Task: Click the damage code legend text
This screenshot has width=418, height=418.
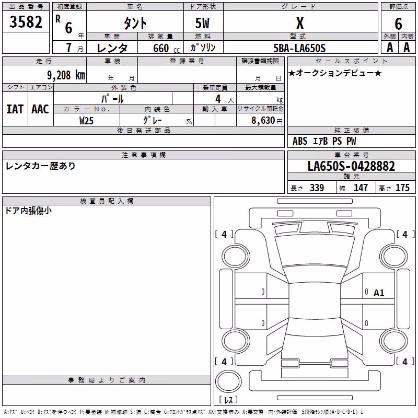Action: (x=184, y=412)
